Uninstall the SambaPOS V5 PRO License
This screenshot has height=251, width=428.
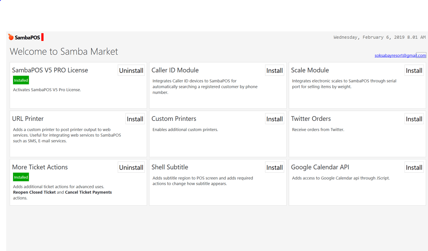click(131, 70)
